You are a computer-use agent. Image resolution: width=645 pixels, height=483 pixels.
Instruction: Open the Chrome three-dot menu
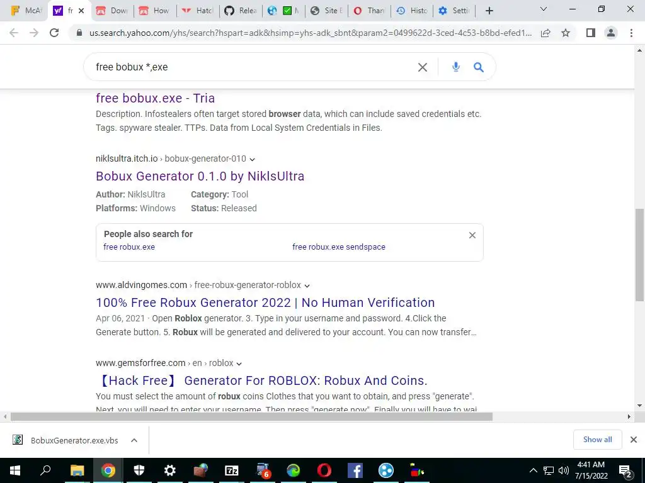[x=631, y=33]
